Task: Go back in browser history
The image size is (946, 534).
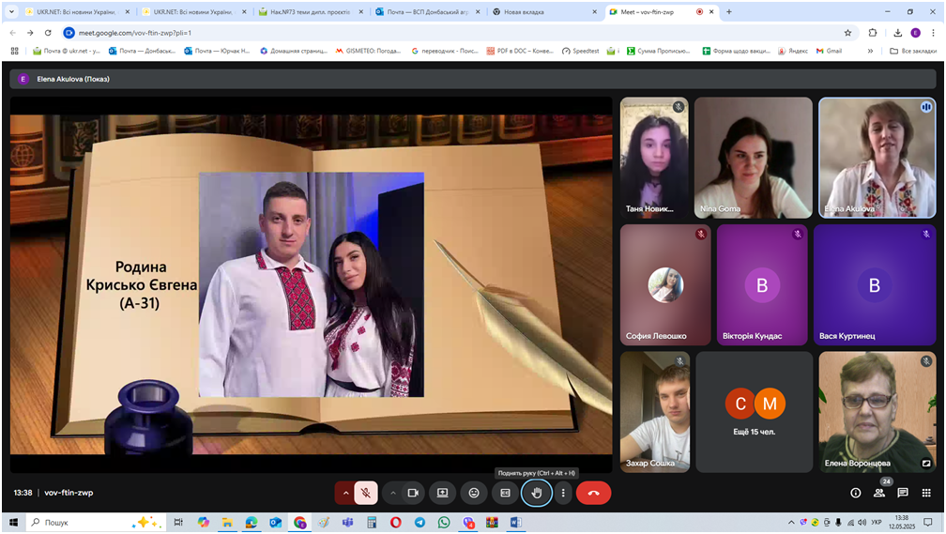Action: pyautogui.click(x=13, y=33)
